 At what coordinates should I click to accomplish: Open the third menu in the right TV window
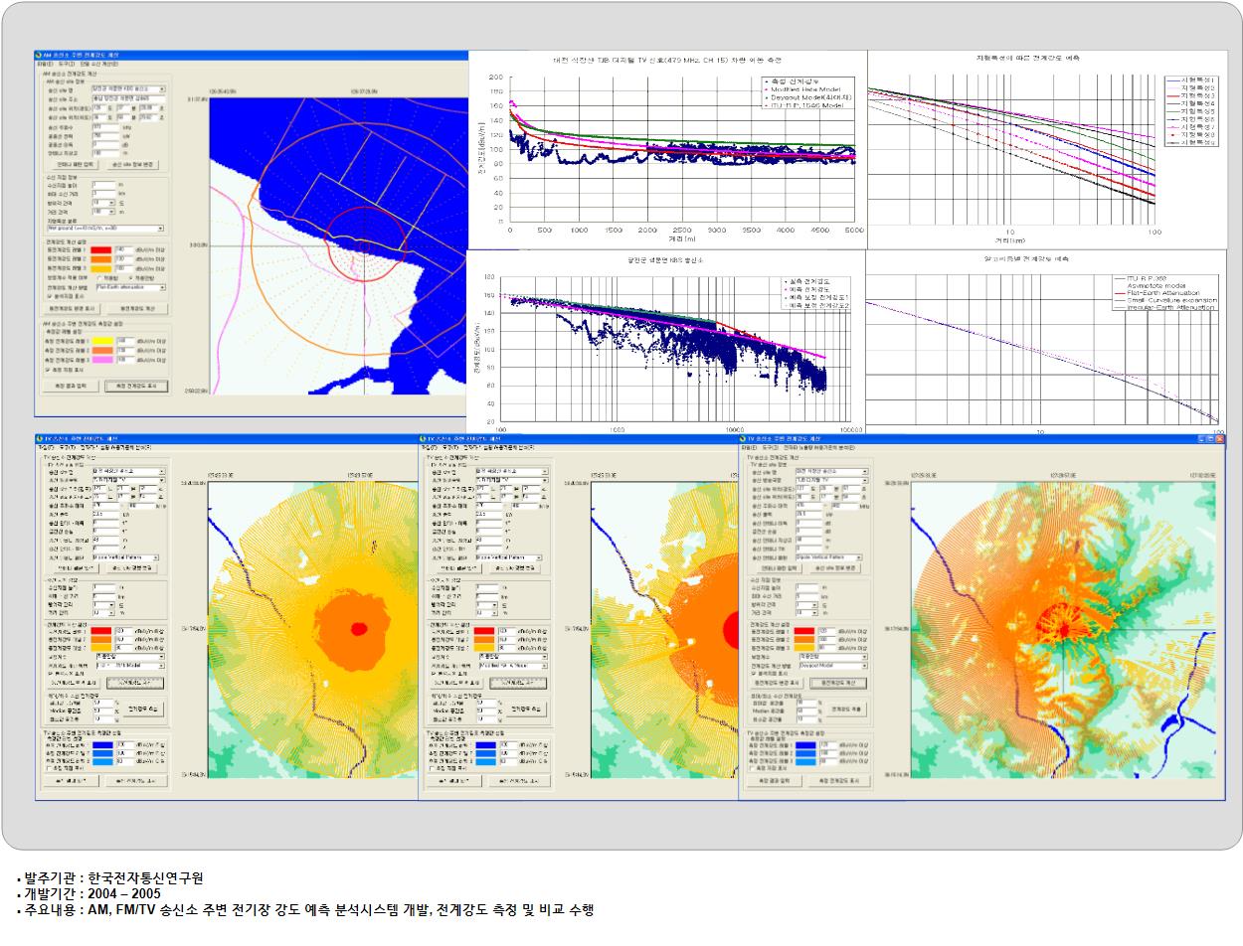[819, 447]
